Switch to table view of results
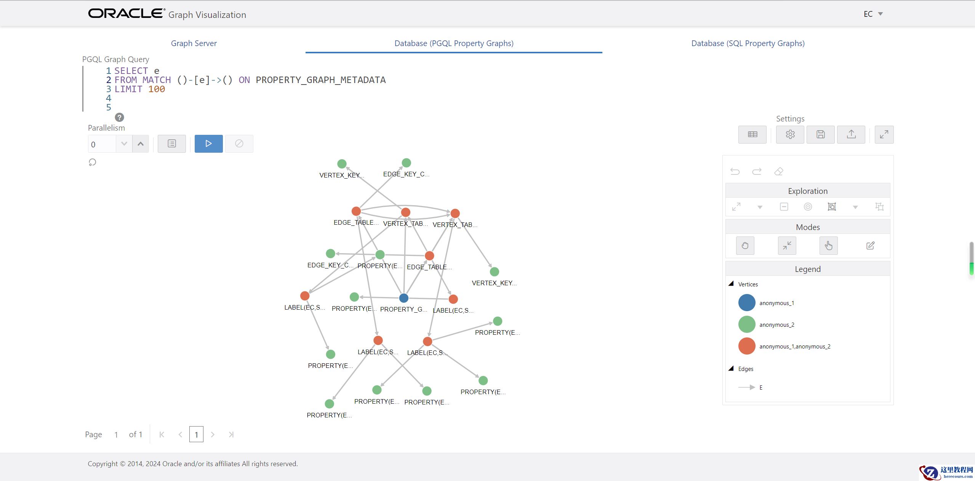 click(752, 134)
